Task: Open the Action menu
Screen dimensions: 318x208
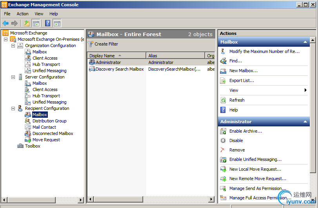Action: [22, 14]
